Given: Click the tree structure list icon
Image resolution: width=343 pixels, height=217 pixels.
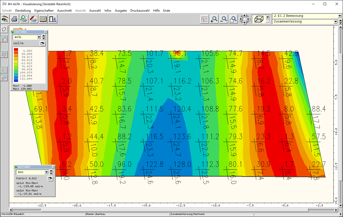Looking at the screenshot, I should (204, 19).
